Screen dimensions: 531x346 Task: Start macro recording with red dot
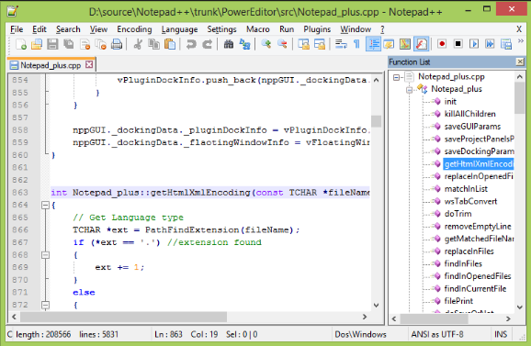click(442, 44)
